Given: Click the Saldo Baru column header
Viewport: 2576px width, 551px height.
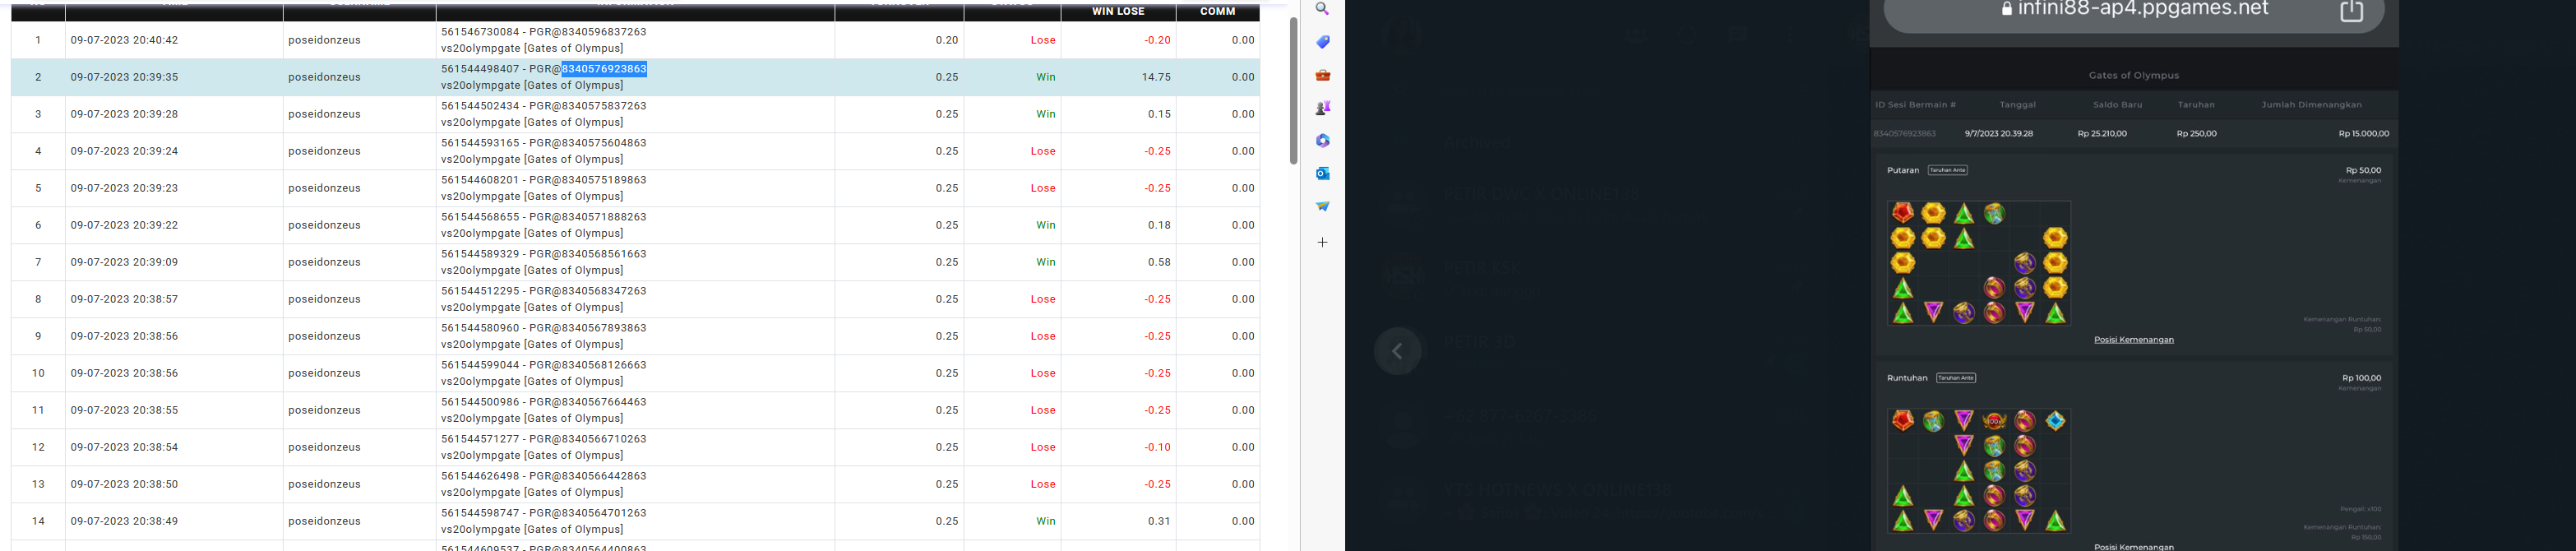Looking at the screenshot, I should [2117, 105].
